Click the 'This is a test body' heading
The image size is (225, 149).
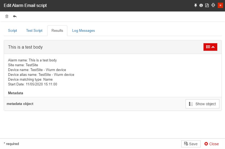point(25,47)
